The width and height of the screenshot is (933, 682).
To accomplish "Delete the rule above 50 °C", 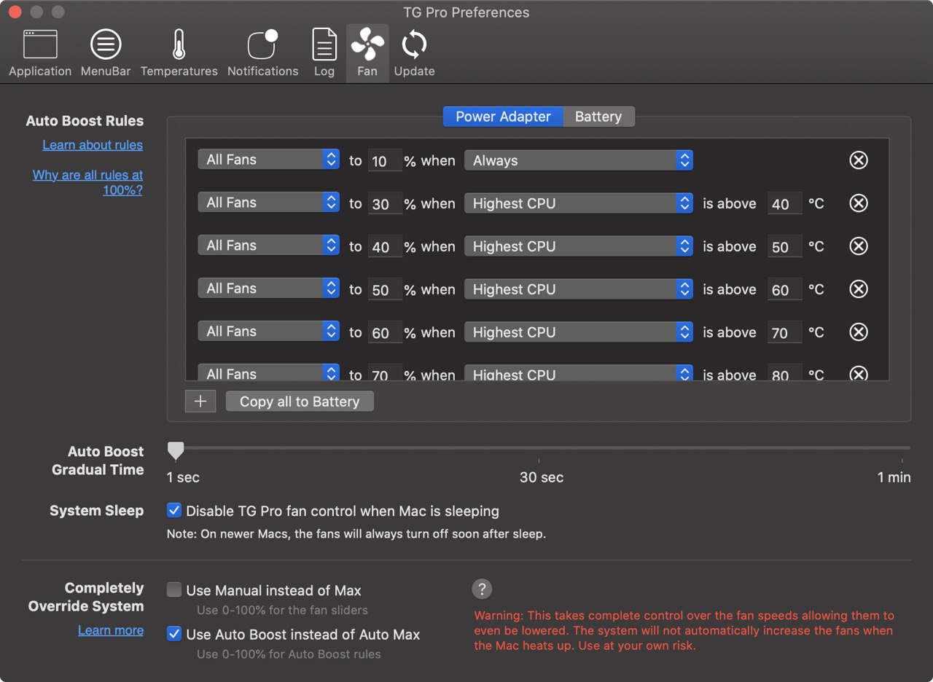I will pos(859,246).
